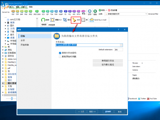160x120 pixels.
Task: Click the 设为默认路径 button
Action: coord(108,65)
